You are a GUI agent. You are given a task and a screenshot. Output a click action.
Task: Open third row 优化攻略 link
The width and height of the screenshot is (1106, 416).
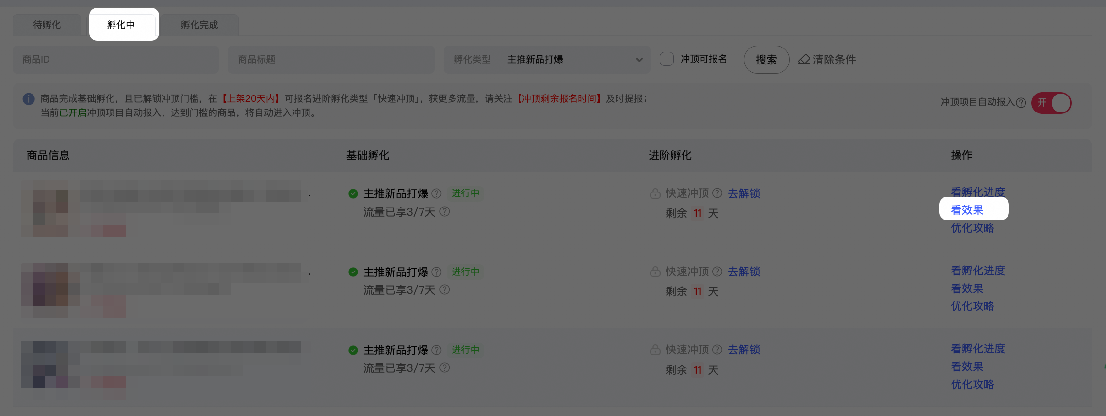pos(973,384)
